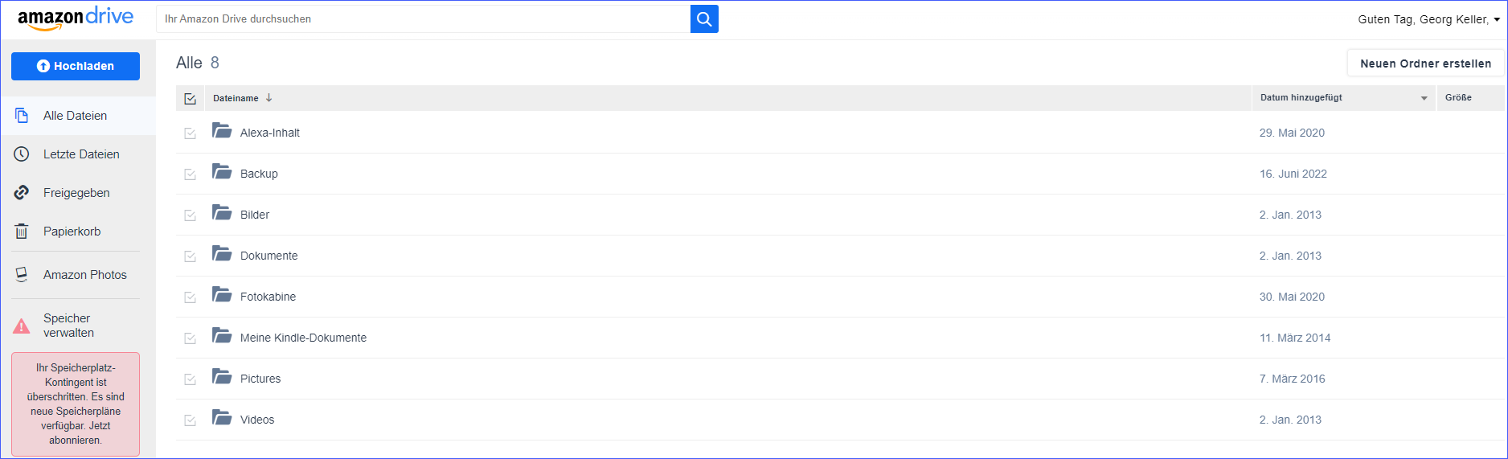
Task: Click the Papierkorb trash icon
Action: (22, 232)
